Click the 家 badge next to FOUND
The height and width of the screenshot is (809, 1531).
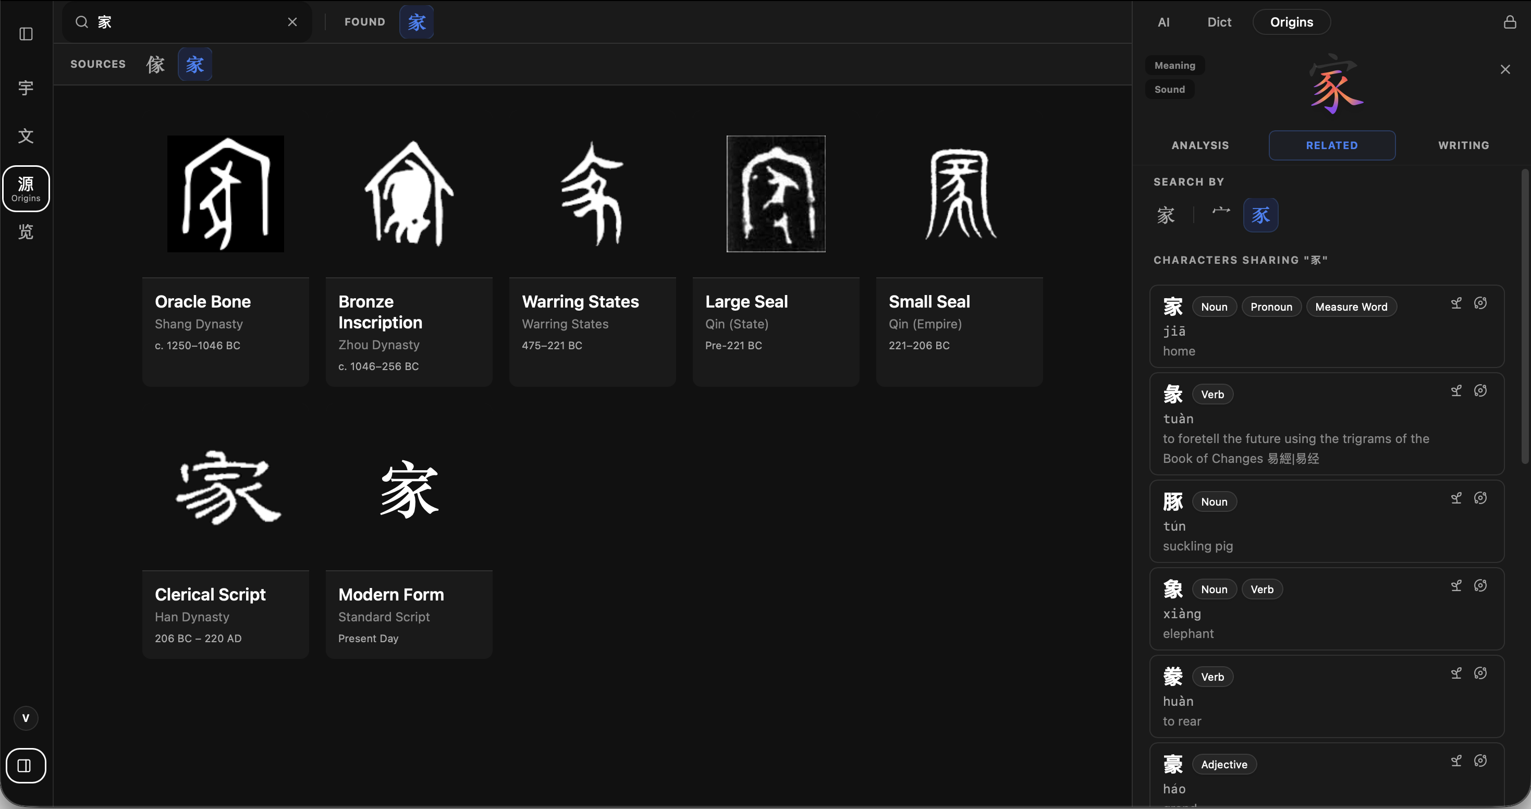[x=416, y=21]
